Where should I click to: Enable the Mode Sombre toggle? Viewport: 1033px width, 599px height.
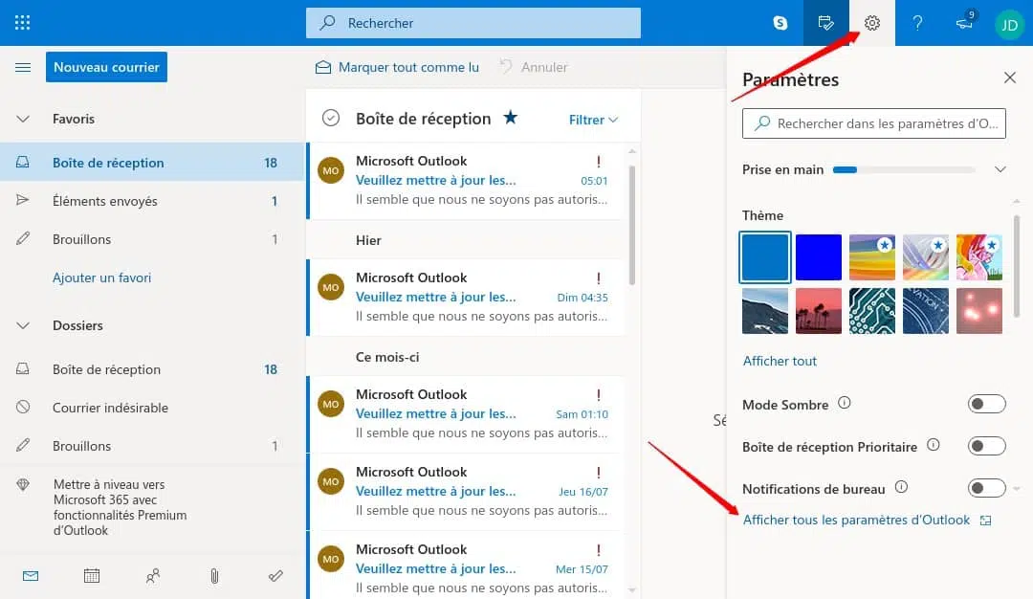point(986,405)
